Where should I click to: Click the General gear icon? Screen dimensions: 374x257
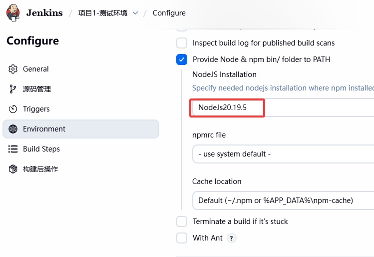13,69
